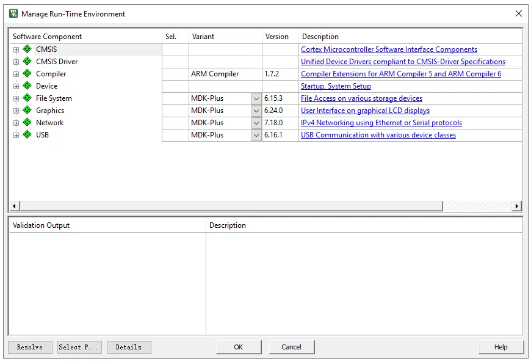Click the green diamond icon beside Network

[27, 122]
